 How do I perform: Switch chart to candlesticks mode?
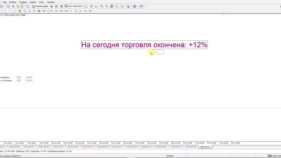(92, 6)
